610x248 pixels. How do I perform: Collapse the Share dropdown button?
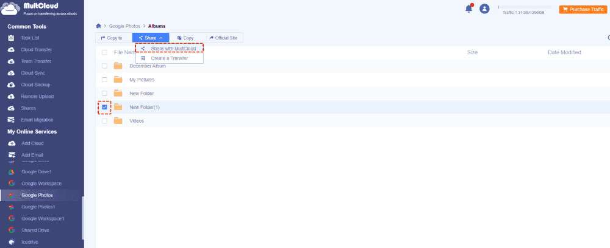click(x=151, y=38)
